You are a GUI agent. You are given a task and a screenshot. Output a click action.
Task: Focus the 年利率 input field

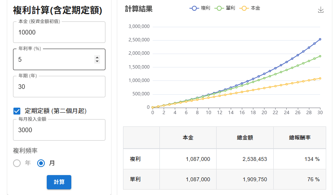[59, 59]
